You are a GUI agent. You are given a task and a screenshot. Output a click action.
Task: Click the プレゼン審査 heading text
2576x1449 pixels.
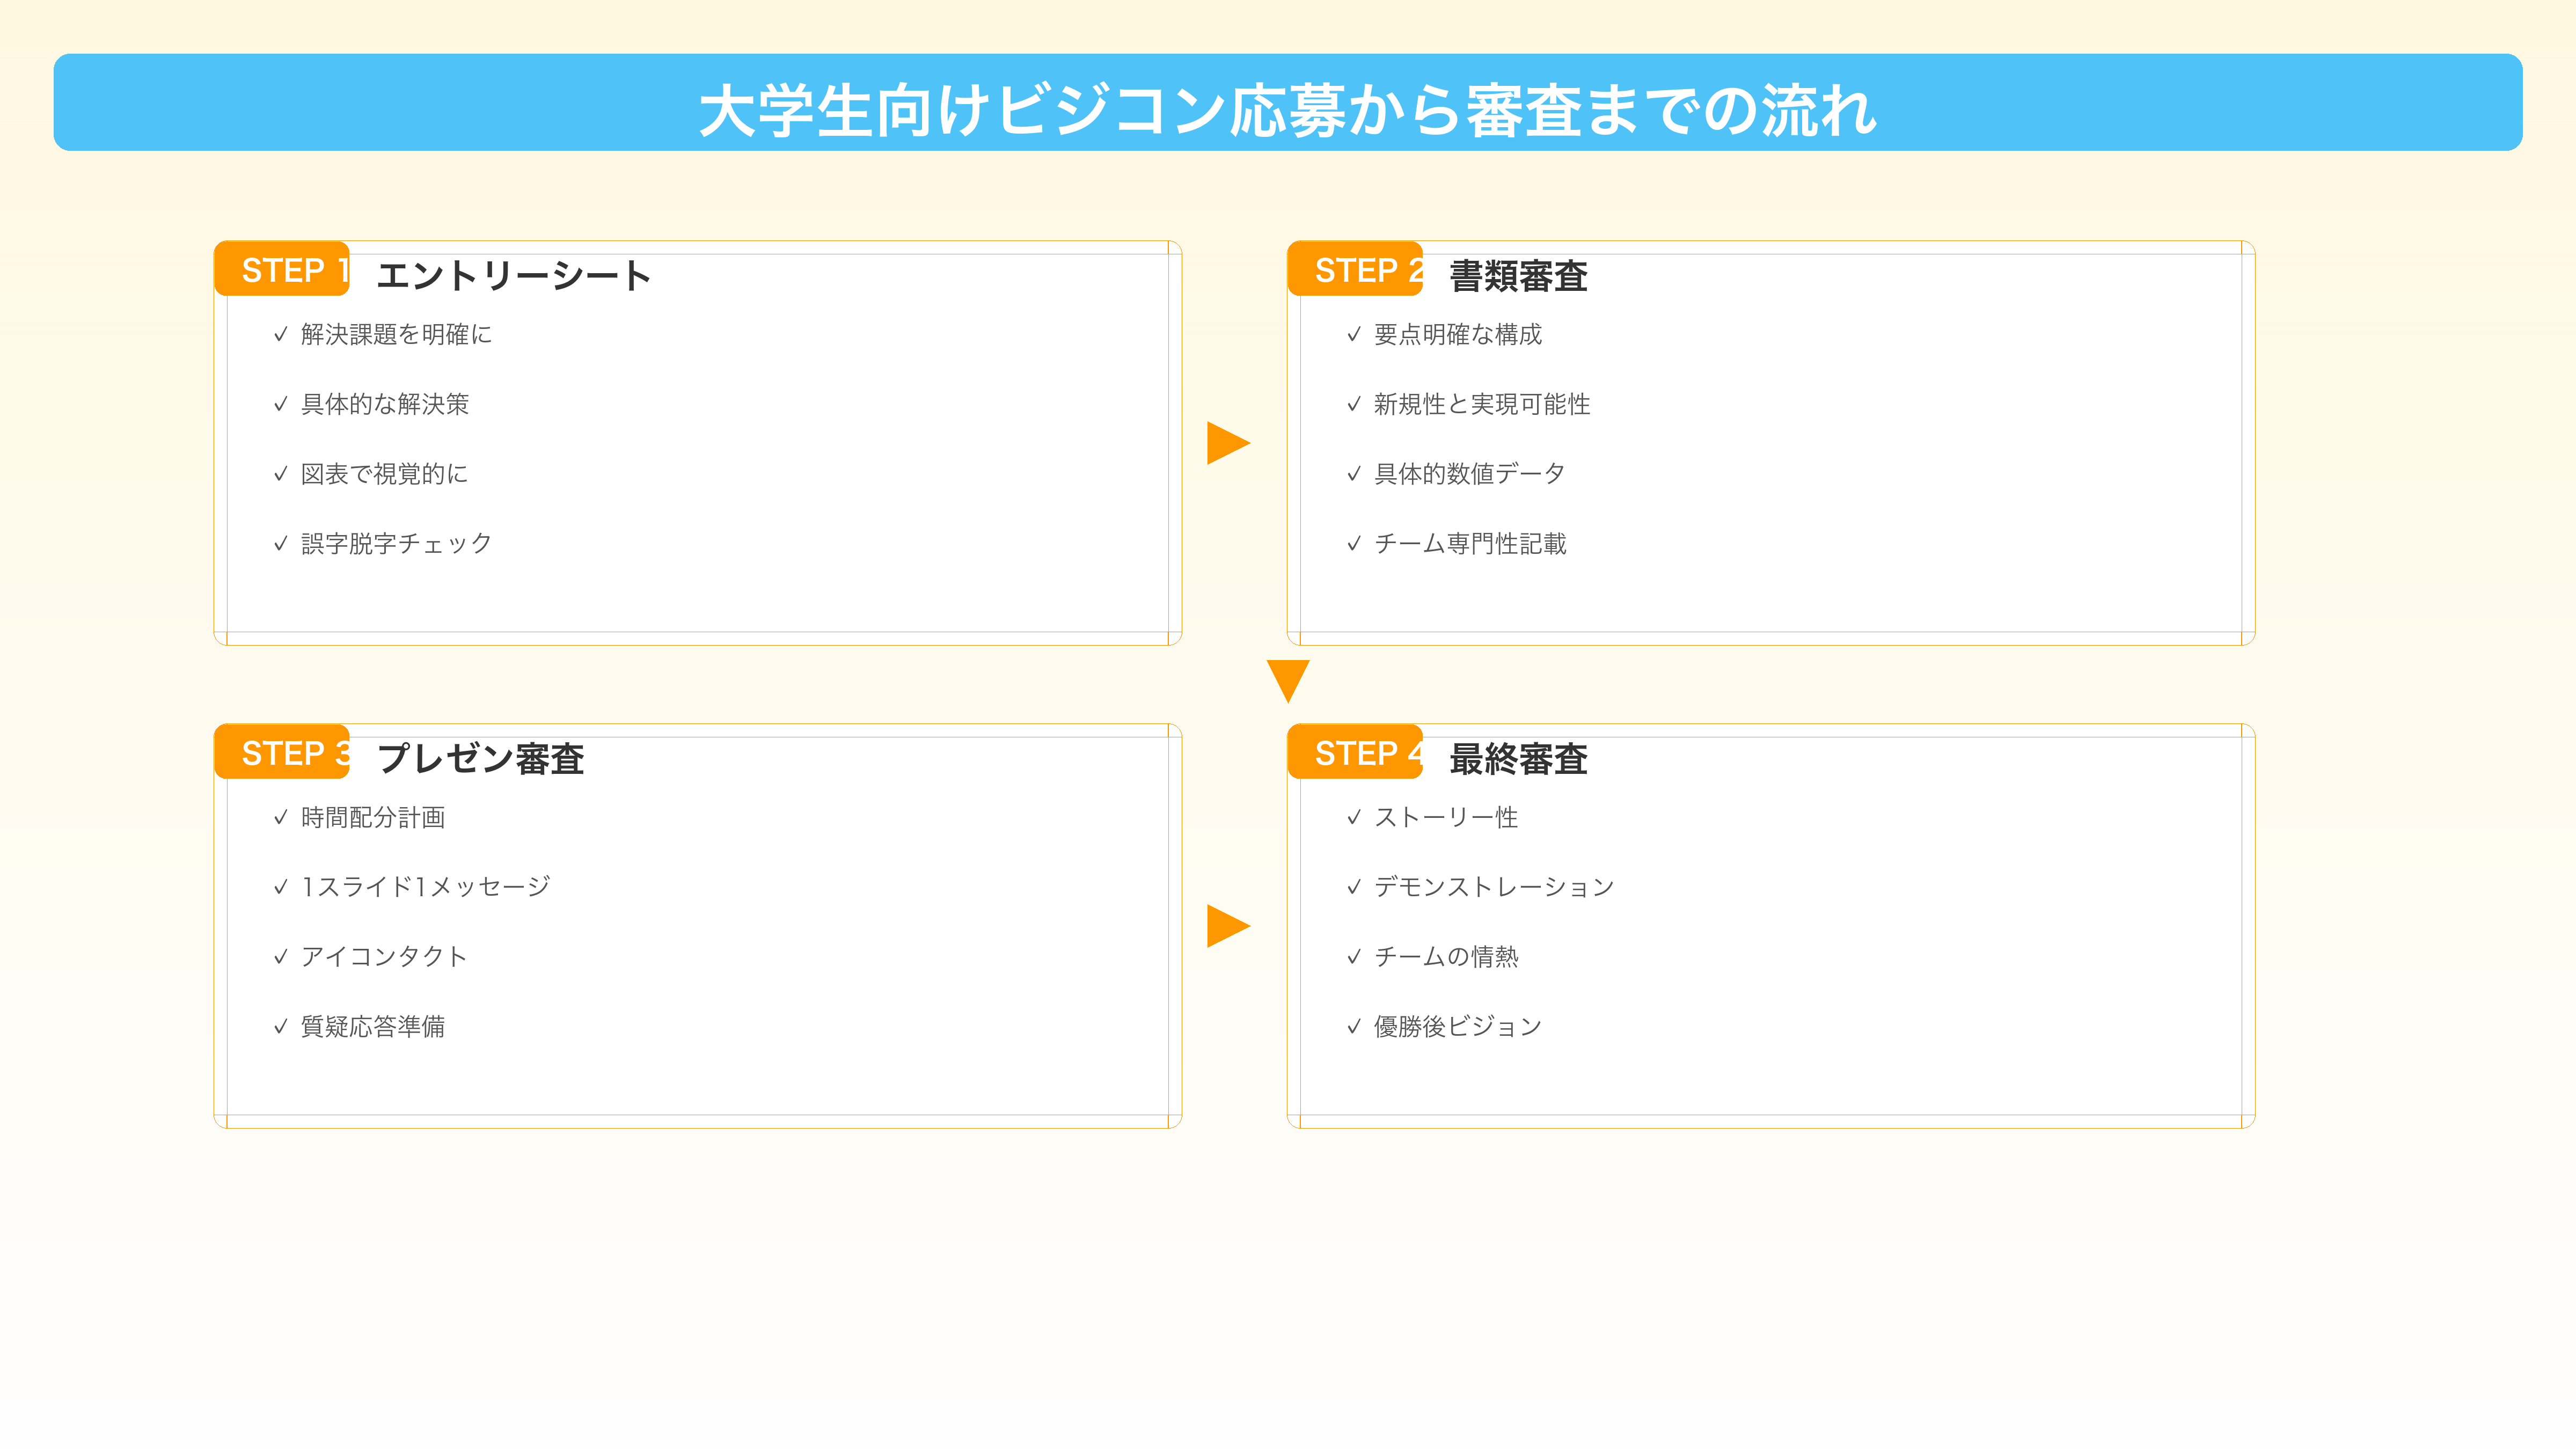[480, 759]
